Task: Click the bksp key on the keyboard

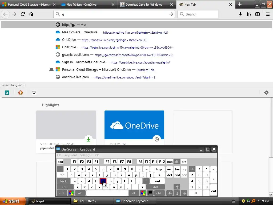Action: (158, 169)
